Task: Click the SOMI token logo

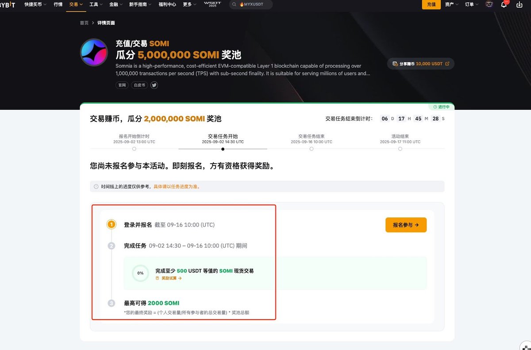Action: (94, 52)
